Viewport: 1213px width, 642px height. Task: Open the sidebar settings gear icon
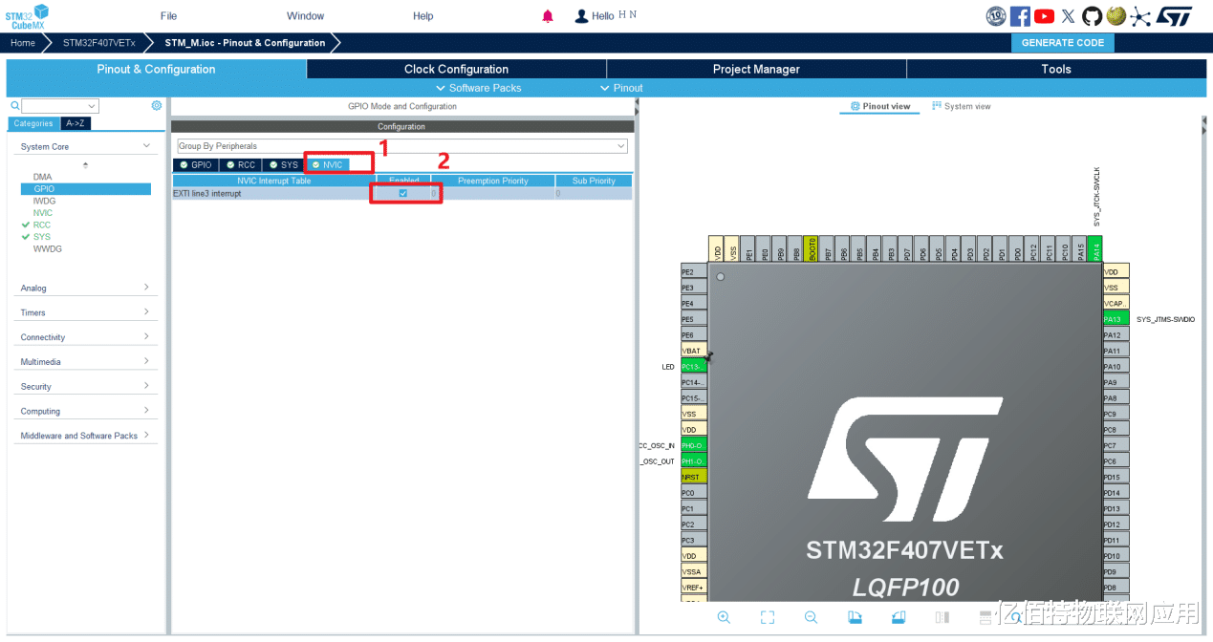[x=157, y=106]
